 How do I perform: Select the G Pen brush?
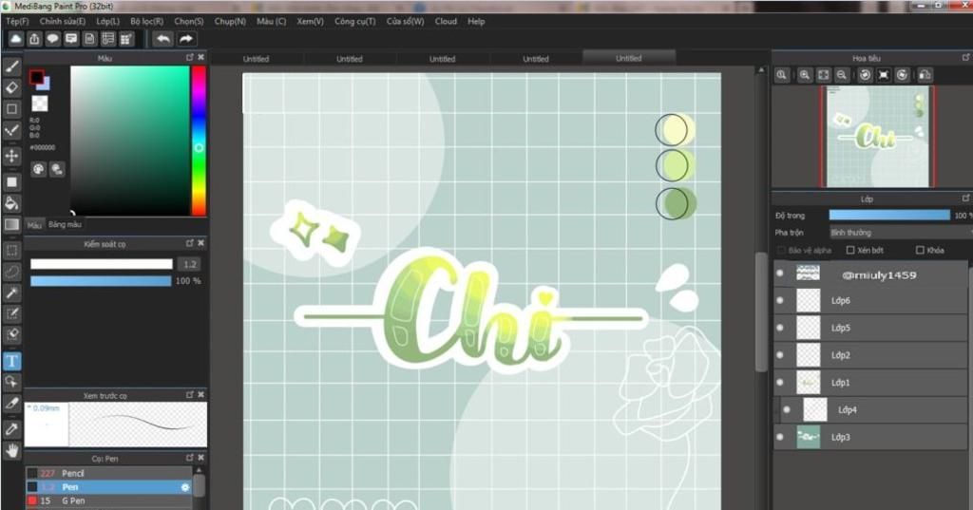coord(109,501)
